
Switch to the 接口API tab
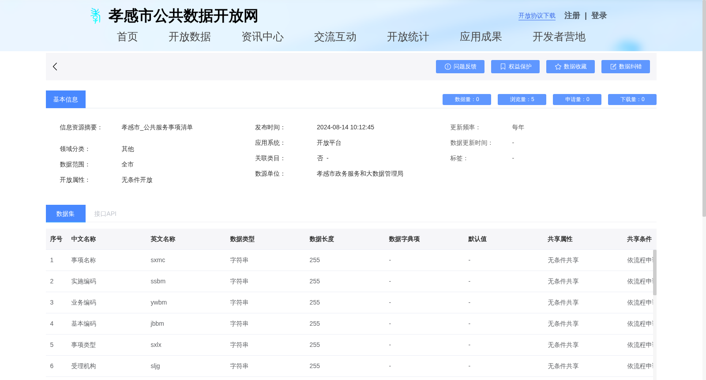point(105,214)
